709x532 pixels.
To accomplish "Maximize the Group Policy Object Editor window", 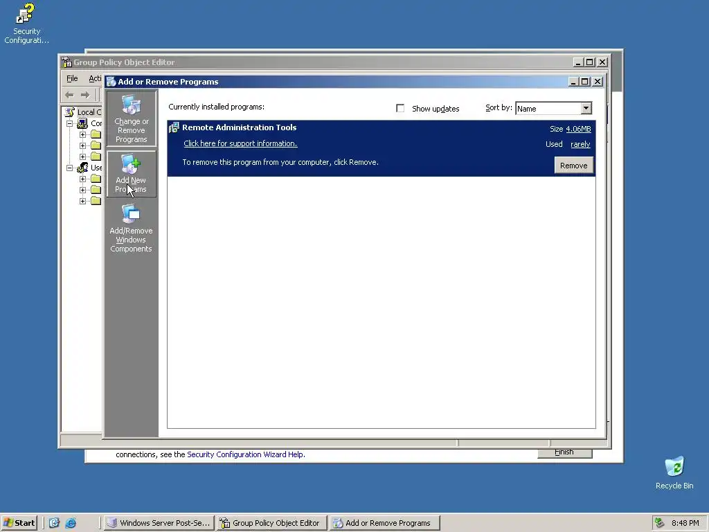I will pyautogui.click(x=590, y=62).
